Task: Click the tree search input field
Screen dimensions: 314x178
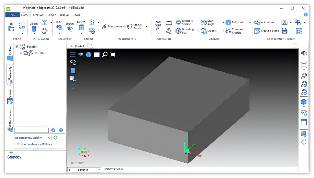Action: click(x=31, y=130)
